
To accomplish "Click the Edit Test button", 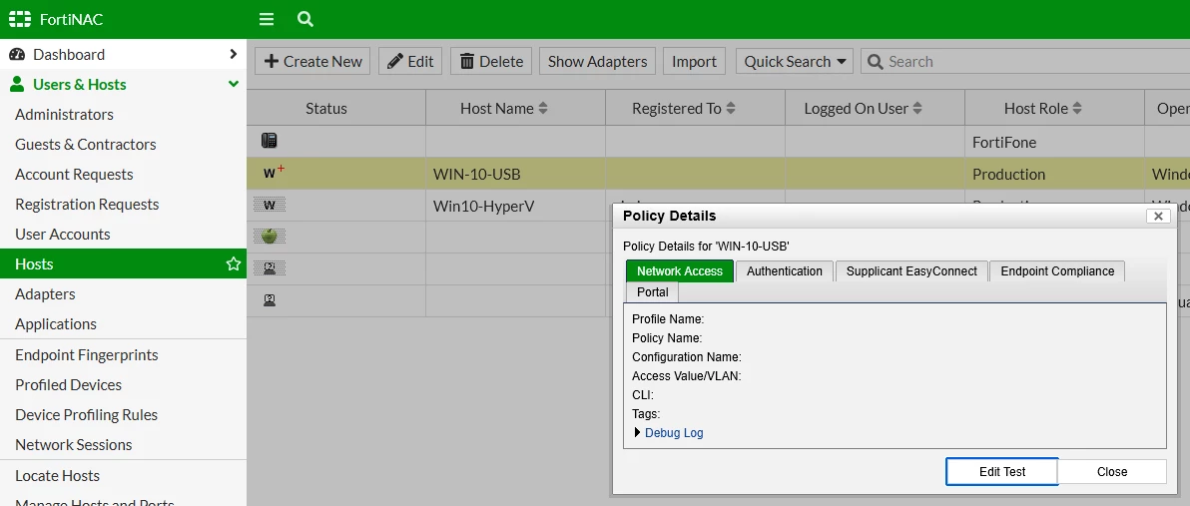I will pos(1001,471).
